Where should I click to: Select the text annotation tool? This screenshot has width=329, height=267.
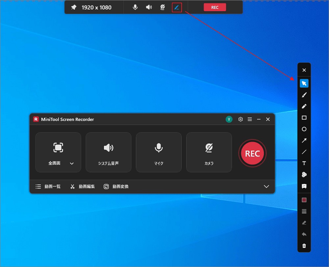[x=304, y=163]
